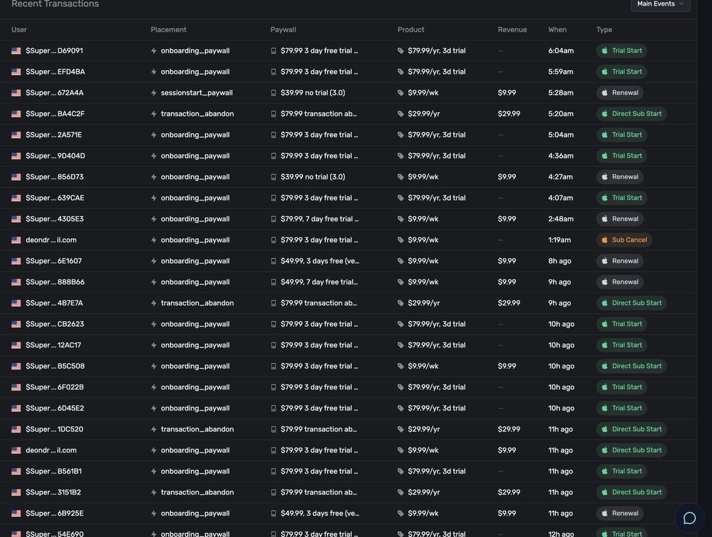
Task: Click the Trial Start badge at 6:04am
Action: pos(622,50)
